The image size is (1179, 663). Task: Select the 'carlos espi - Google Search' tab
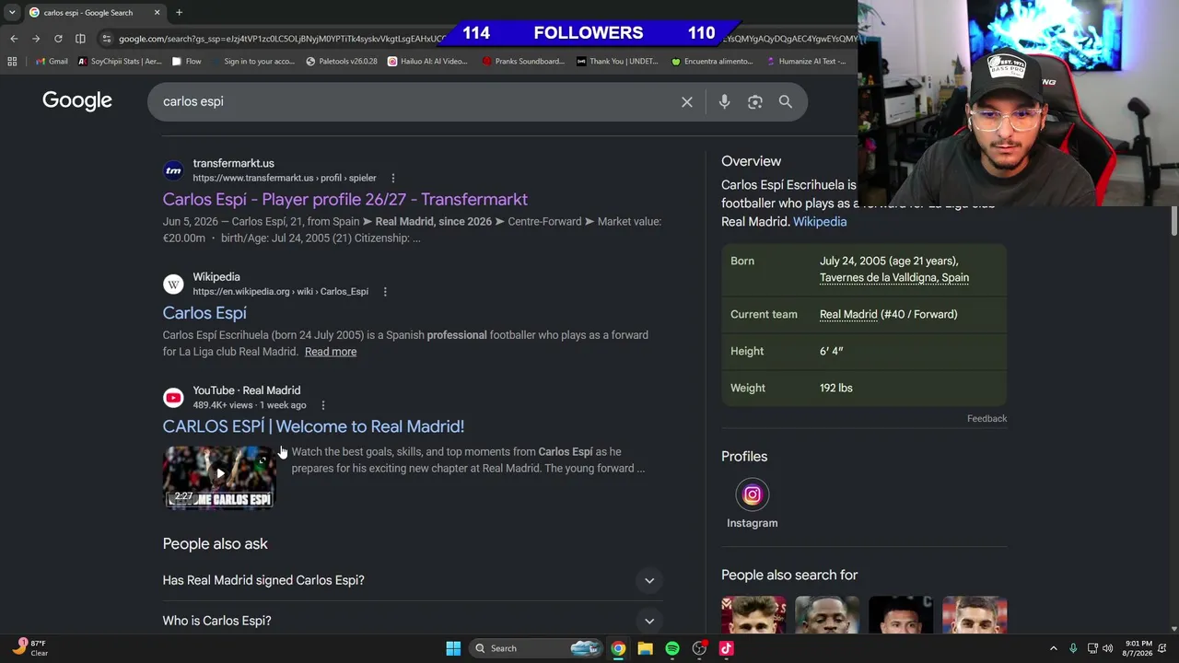[x=94, y=12]
